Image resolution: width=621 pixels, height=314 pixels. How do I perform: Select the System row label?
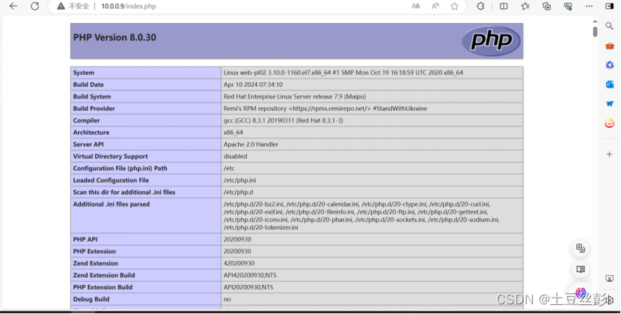coord(84,73)
